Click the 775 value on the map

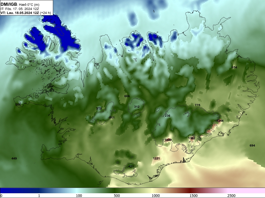(197, 105)
